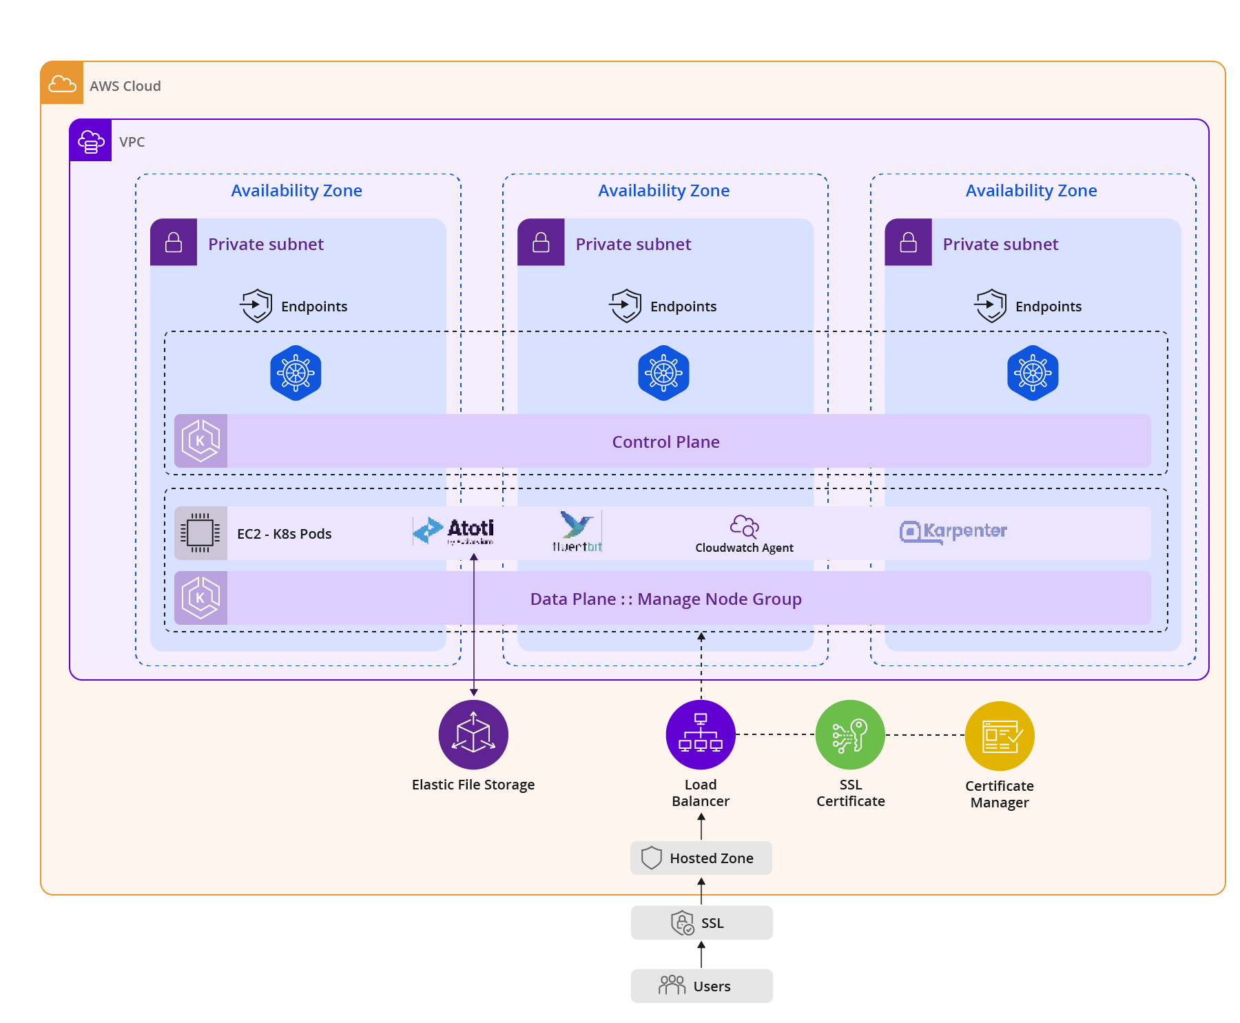Click the Users people icon
Viewport: 1240px width, 1023px height.
tap(672, 985)
